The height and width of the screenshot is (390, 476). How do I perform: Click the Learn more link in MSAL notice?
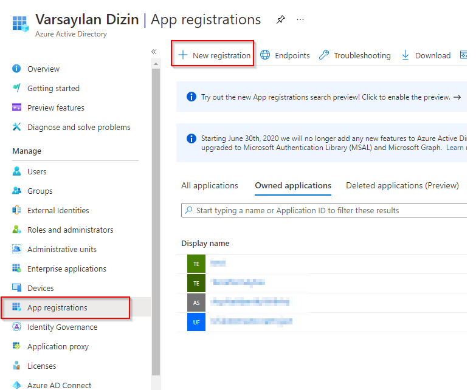[457, 148]
